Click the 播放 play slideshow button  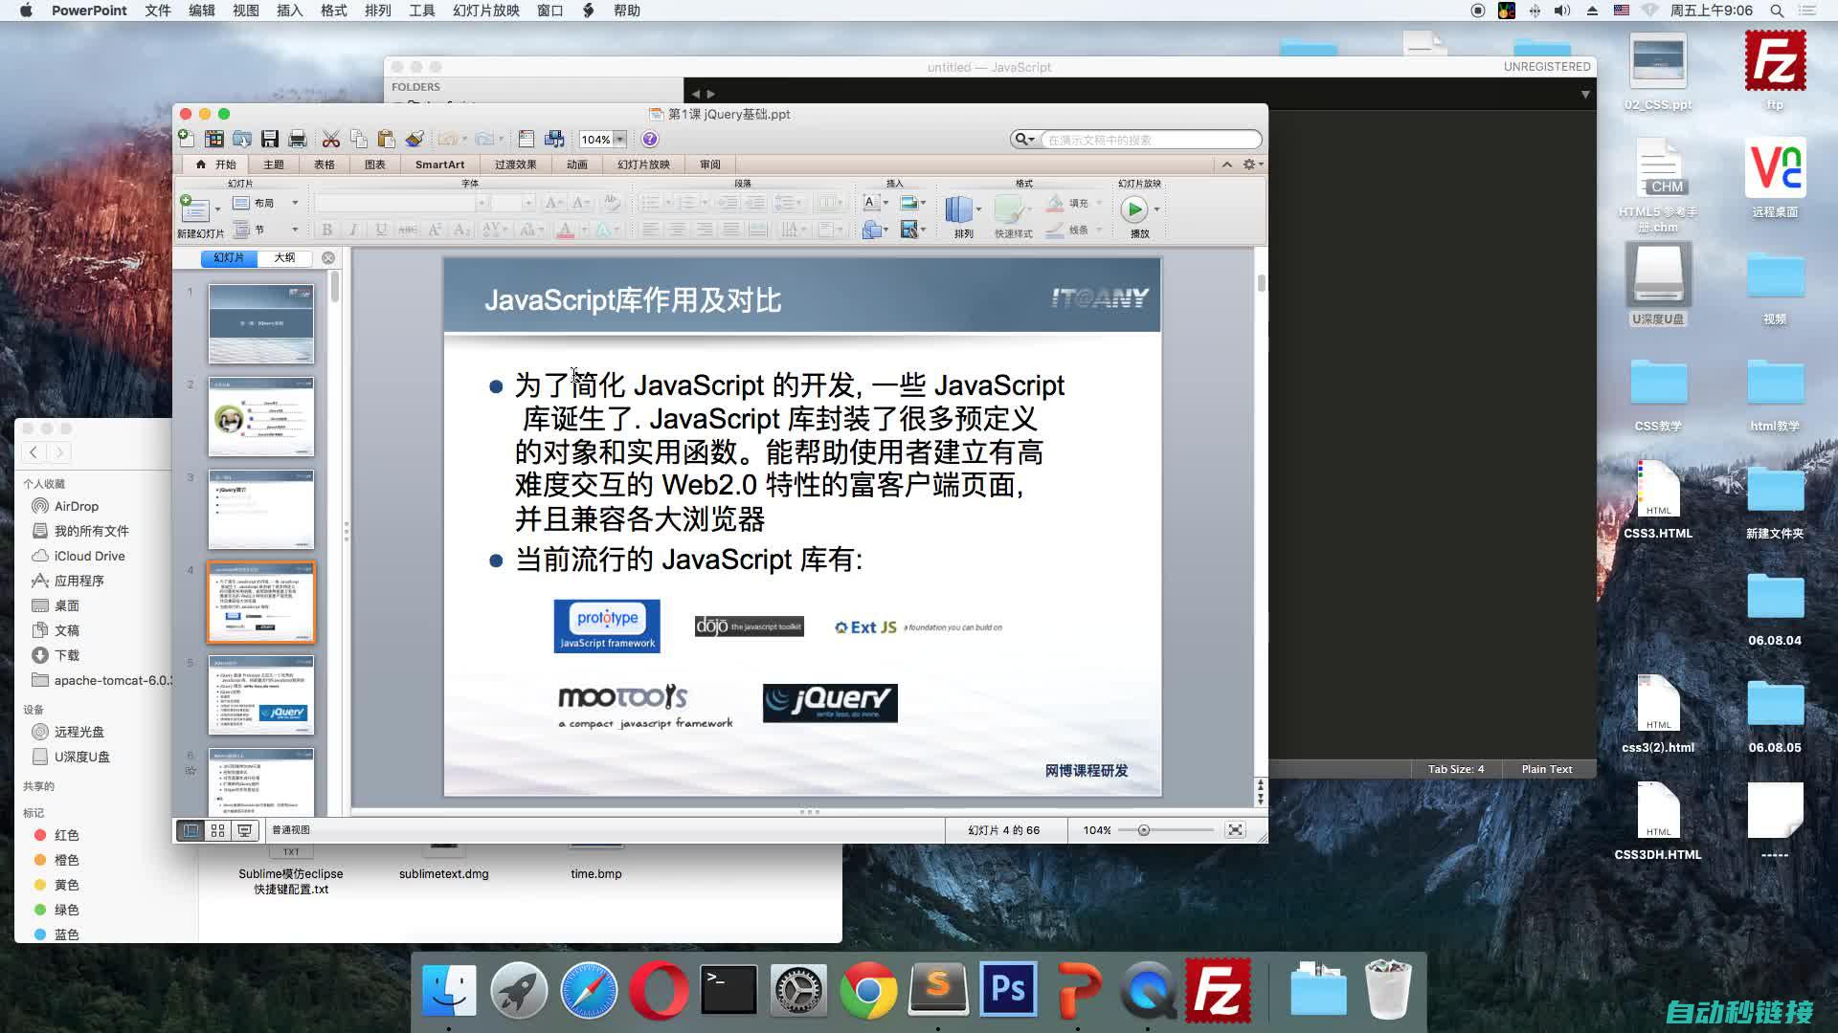pyautogui.click(x=1134, y=209)
